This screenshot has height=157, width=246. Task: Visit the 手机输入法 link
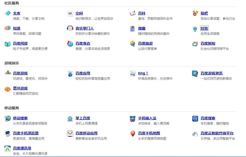point(147,118)
